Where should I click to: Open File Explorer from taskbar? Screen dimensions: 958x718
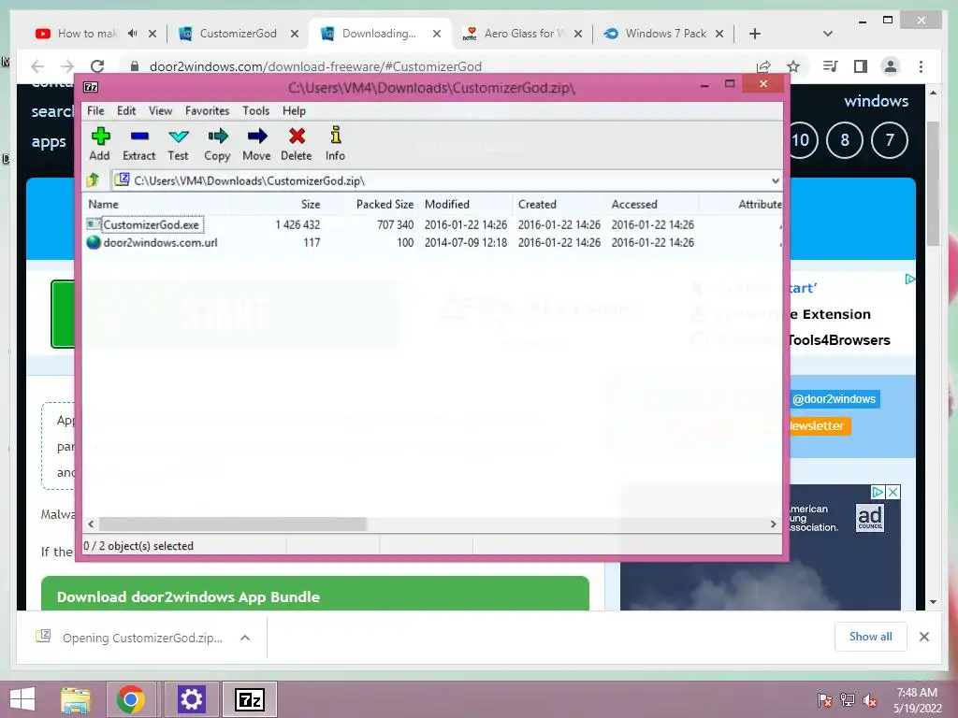pos(76,699)
